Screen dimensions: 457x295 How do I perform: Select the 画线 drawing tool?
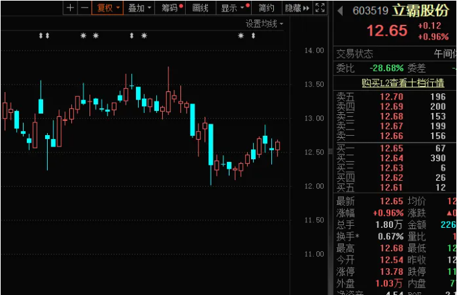pyautogui.click(x=201, y=8)
